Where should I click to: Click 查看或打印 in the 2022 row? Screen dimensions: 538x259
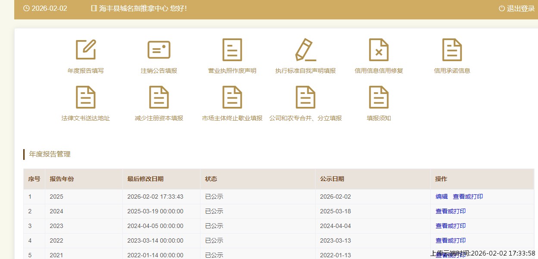(450, 240)
